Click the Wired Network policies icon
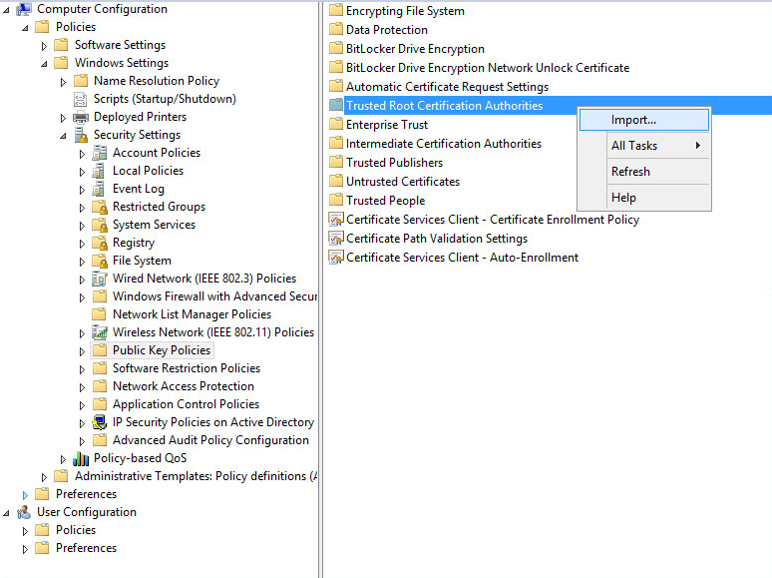Image resolution: width=772 pixels, height=578 pixels. [100, 279]
